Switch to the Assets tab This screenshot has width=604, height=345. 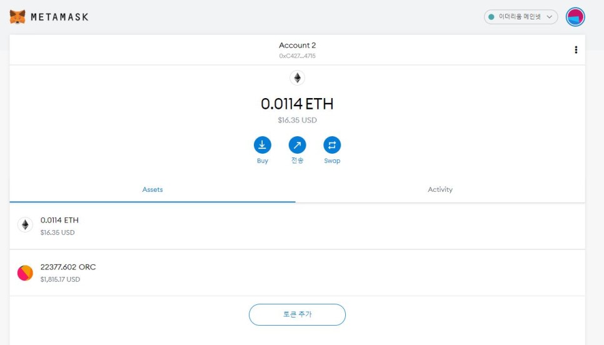click(x=153, y=189)
